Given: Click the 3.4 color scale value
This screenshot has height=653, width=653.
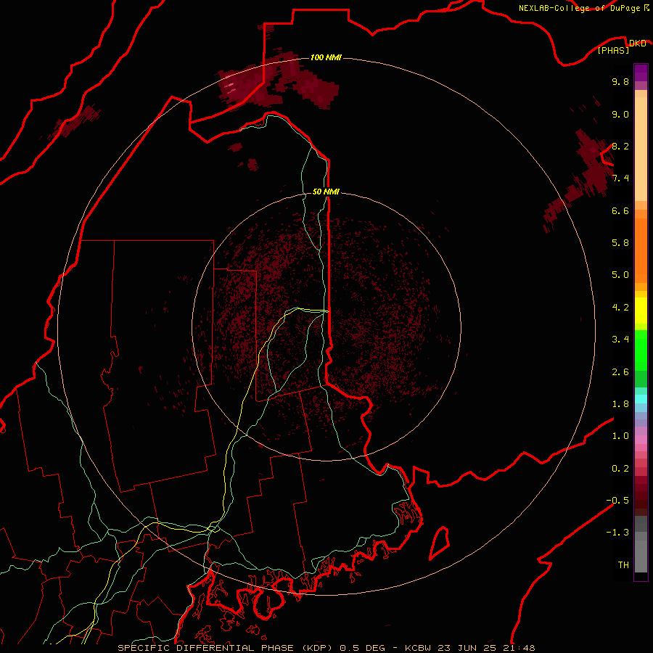Looking at the screenshot, I should (620, 340).
